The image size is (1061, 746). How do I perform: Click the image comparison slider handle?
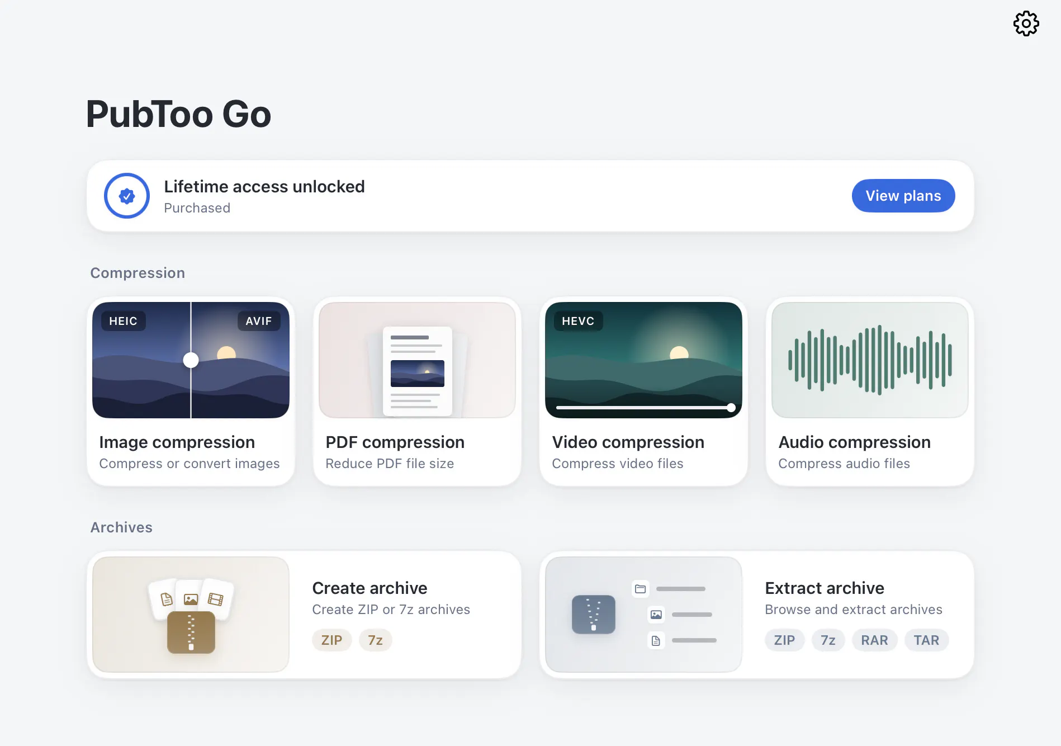click(x=191, y=360)
